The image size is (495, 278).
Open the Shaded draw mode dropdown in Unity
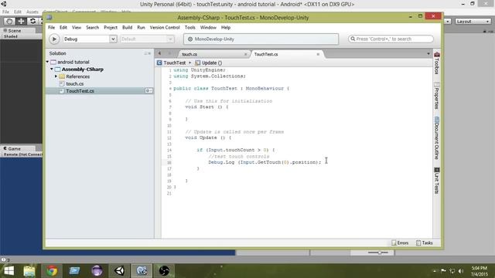11,36
